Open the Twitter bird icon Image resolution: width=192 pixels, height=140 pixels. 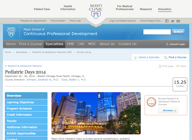[x=172, y=21]
